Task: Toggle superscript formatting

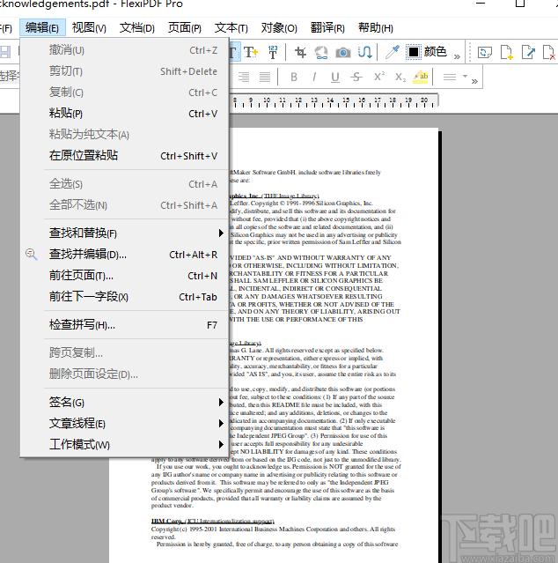Action: tap(378, 77)
